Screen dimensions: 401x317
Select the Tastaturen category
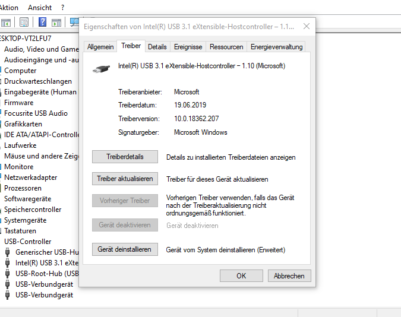(20, 231)
